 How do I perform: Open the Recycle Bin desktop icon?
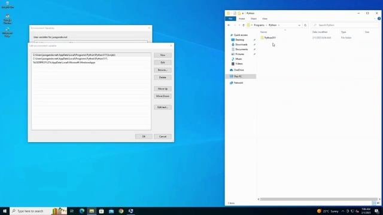(7, 5)
